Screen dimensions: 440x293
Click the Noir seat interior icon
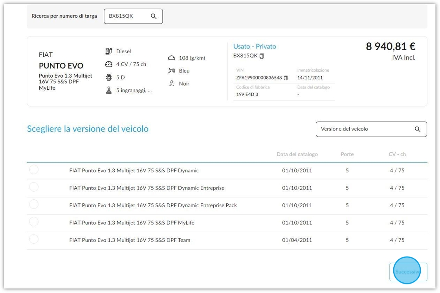click(x=171, y=83)
